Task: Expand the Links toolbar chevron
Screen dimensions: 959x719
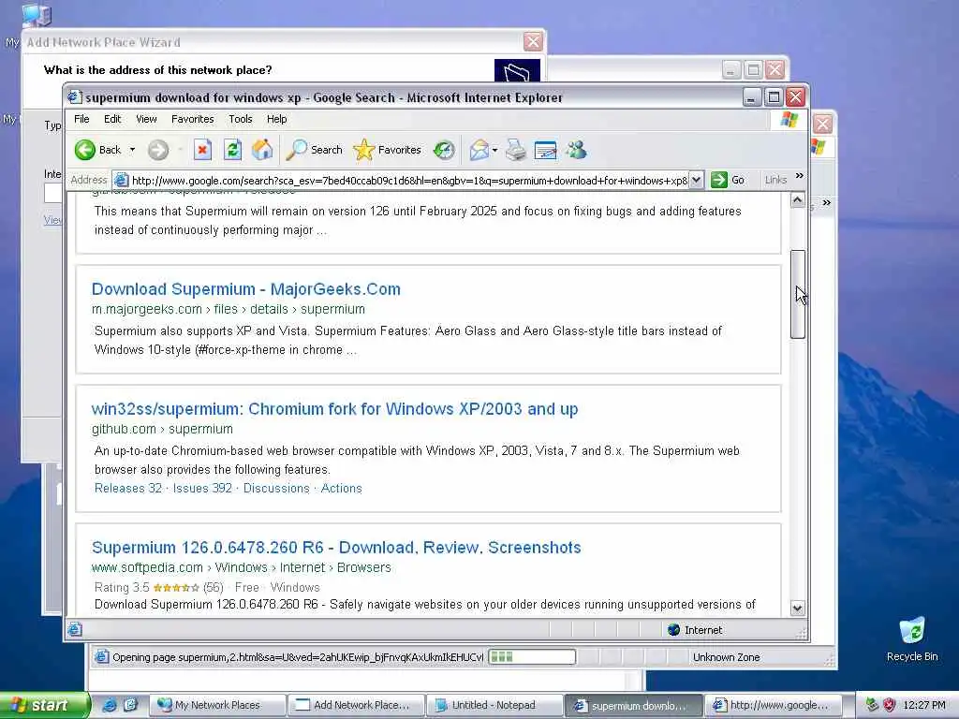Action: point(800,176)
